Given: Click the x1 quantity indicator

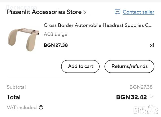Looking at the screenshot, I should coord(152,45).
